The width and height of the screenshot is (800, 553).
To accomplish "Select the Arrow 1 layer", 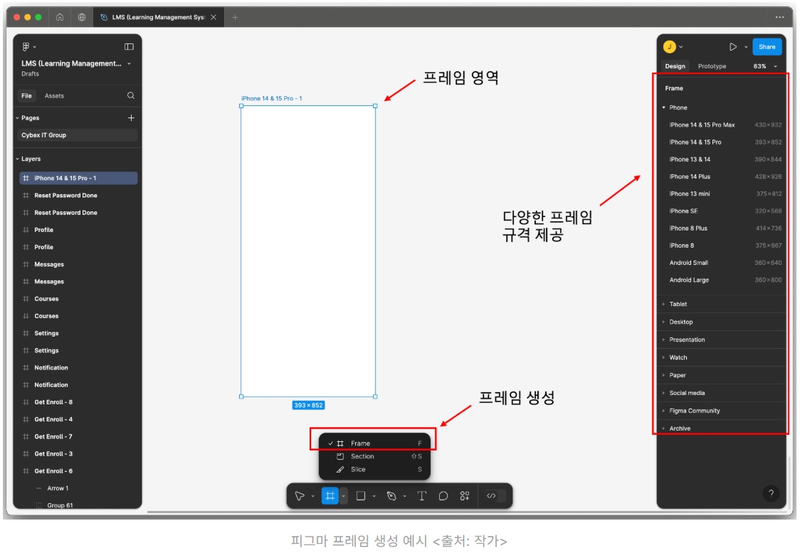I will click(x=78, y=488).
